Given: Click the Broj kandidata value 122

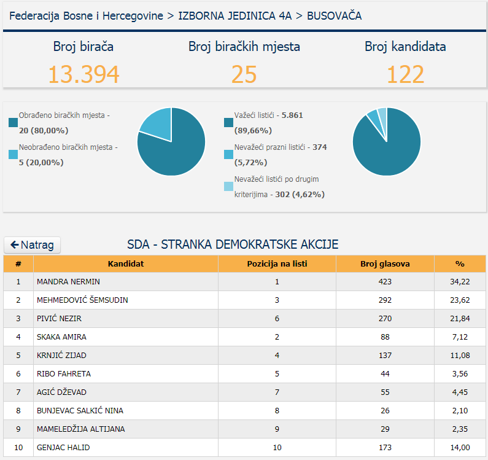Looking at the screenshot, I should tap(405, 74).
